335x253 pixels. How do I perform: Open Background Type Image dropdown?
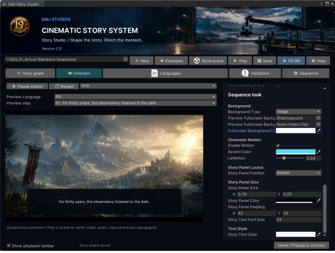299,112
